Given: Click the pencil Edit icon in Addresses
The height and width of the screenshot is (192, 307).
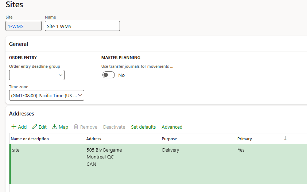Looking at the screenshot, I should pyautogui.click(x=35, y=127).
